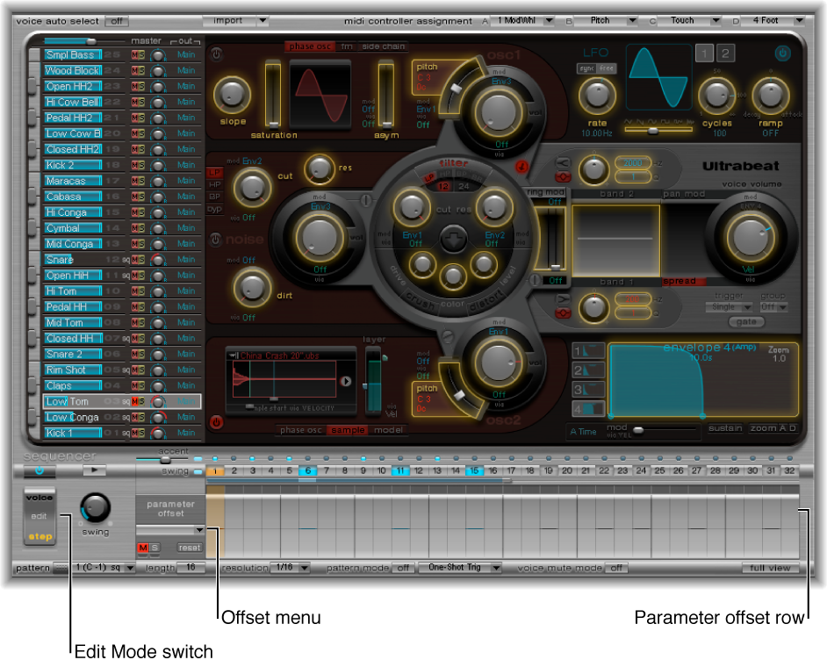Select step 6 in the sequencer row
827x667 pixels.
[308, 470]
